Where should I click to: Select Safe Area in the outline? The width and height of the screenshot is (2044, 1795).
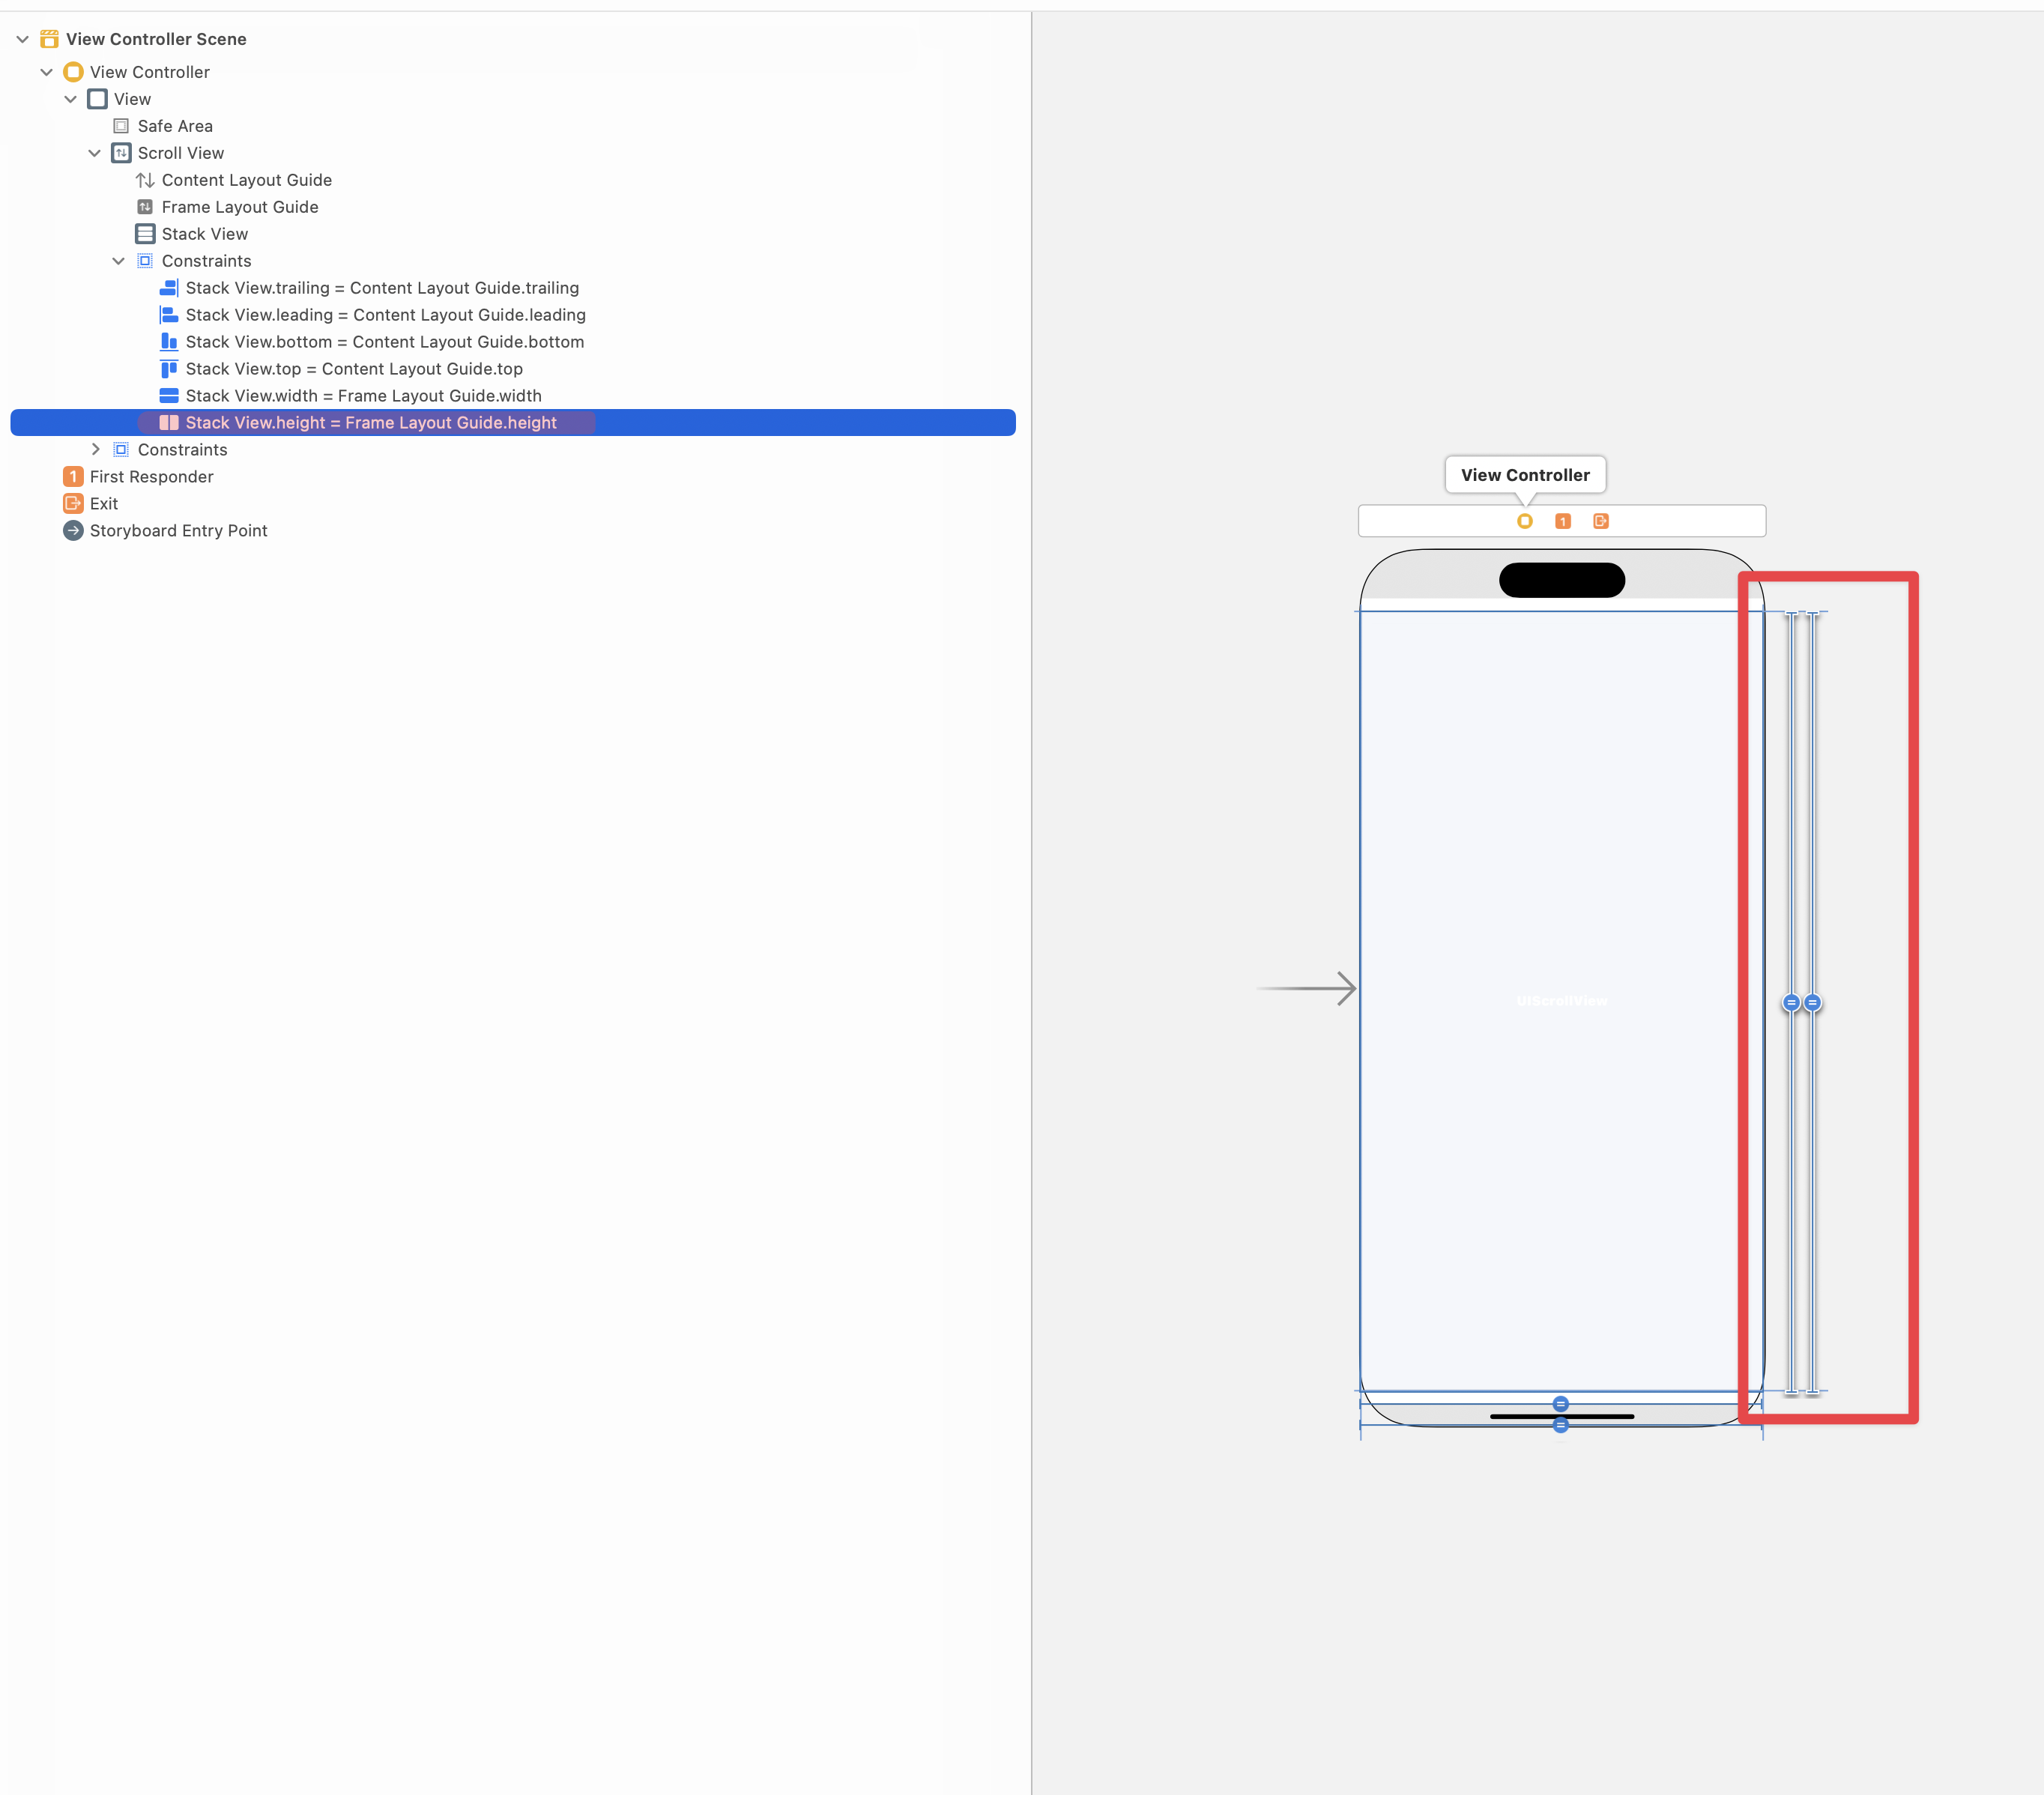[x=174, y=126]
